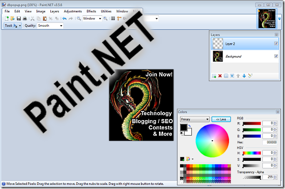The width and height of the screenshot is (285, 189).
Task: Click the Tool chooser button
Action: (13, 26)
